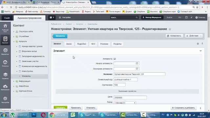Collapse the Каталоги tree node
Image resolution: width=210 pixels, height=118 pixels.
point(14,42)
